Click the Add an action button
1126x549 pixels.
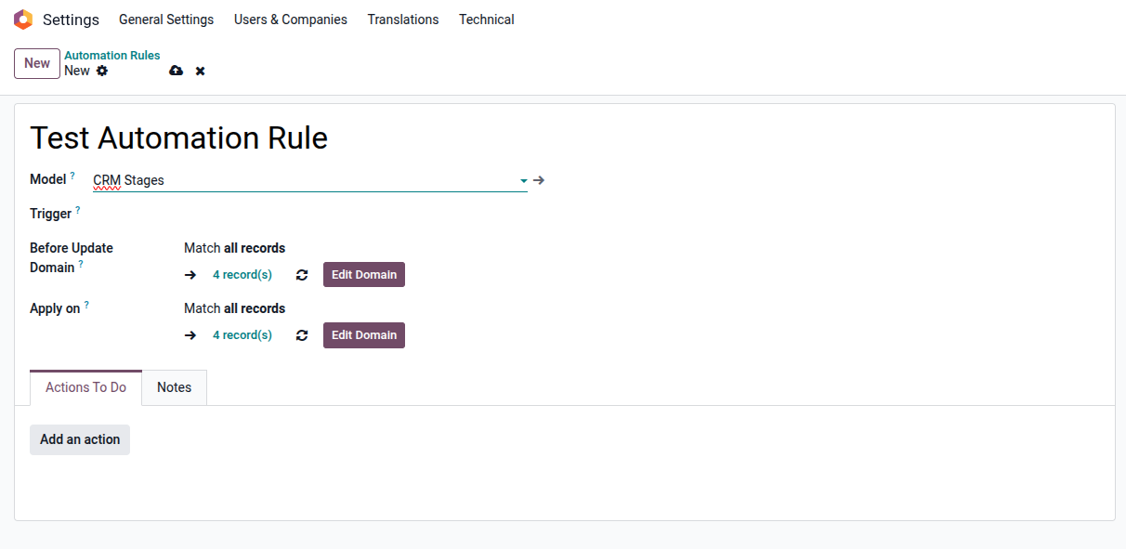pyautogui.click(x=80, y=439)
